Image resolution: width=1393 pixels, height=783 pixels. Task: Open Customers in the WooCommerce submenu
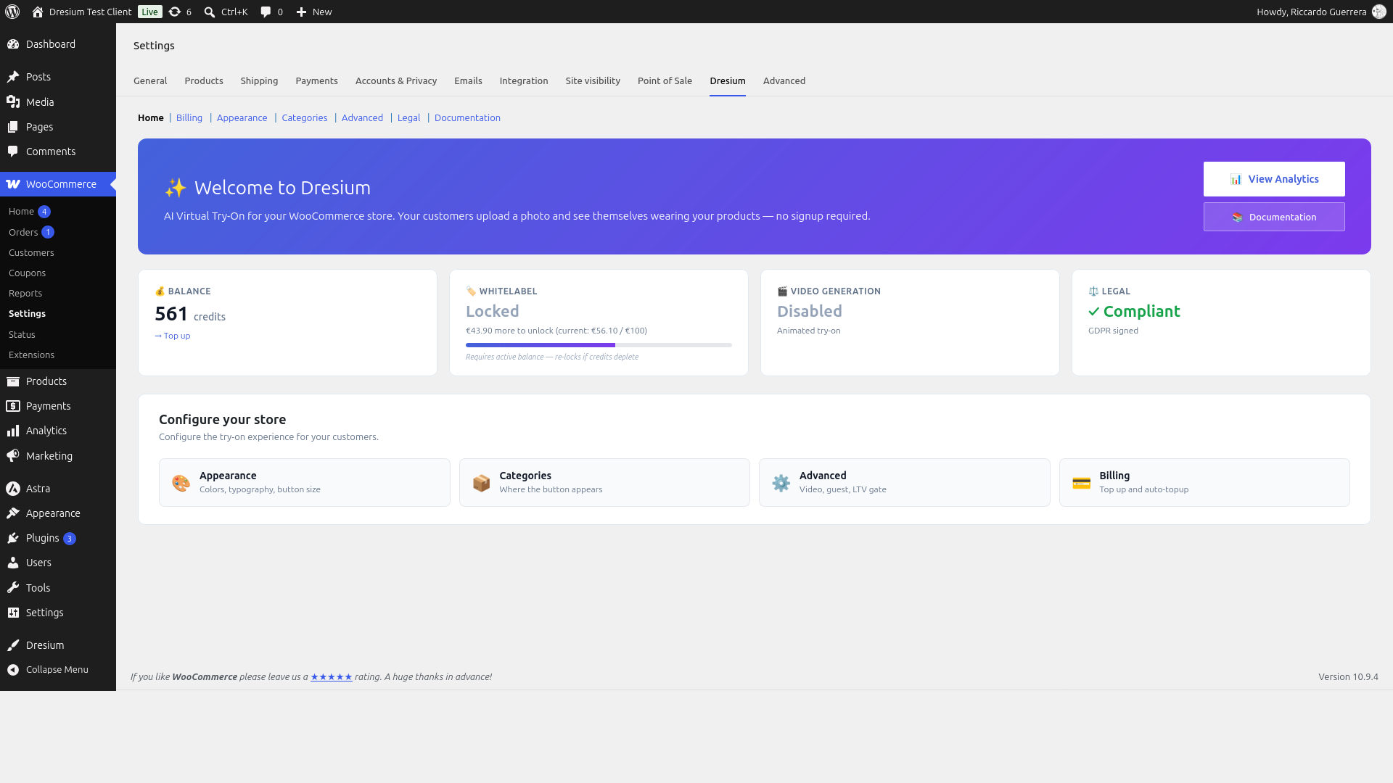click(x=31, y=253)
